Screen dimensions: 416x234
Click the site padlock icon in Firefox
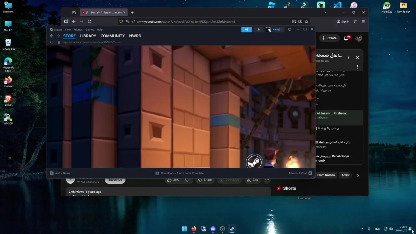127,21
